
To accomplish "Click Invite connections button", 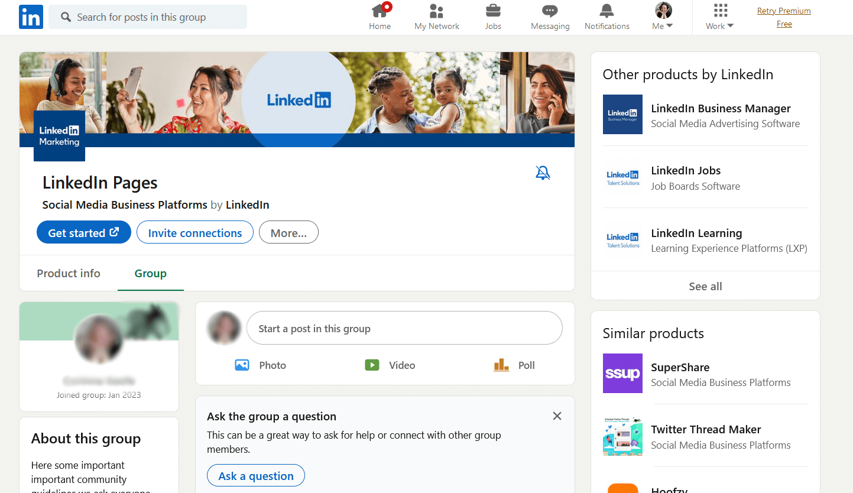I will (195, 232).
